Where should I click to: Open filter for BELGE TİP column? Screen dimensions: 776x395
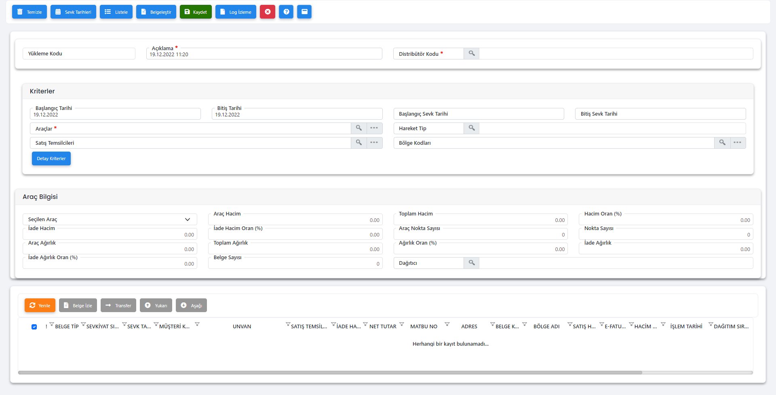pos(83,324)
